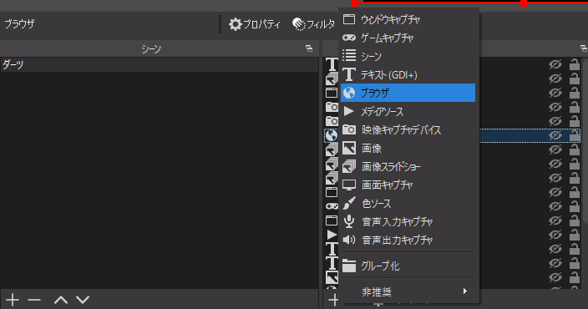
Task: Add a new scene with the plus button
Action: [x=13, y=300]
